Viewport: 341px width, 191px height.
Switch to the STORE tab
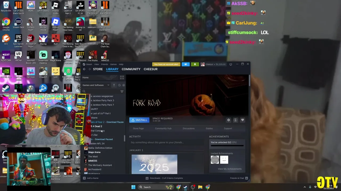coord(98,69)
